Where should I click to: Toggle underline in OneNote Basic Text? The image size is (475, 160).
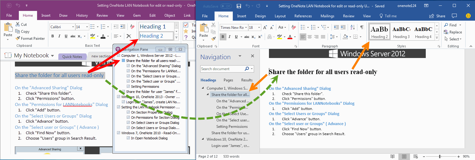click(66, 36)
